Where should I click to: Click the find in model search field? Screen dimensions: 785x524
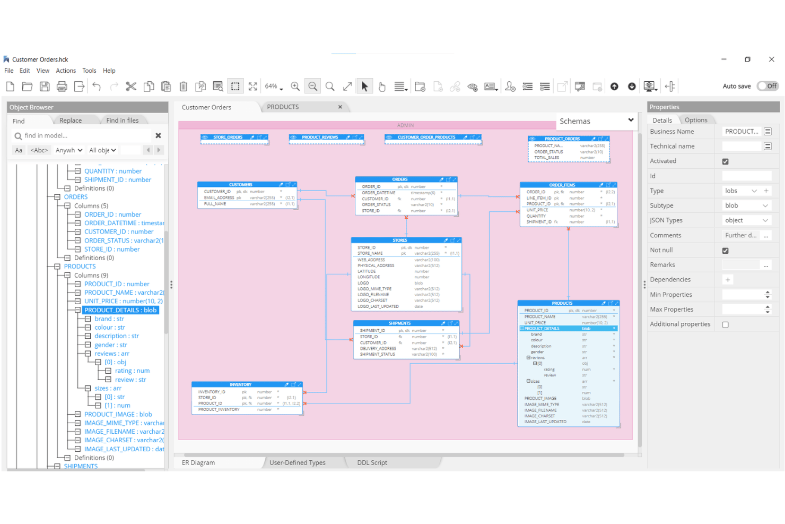coord(82,136)
